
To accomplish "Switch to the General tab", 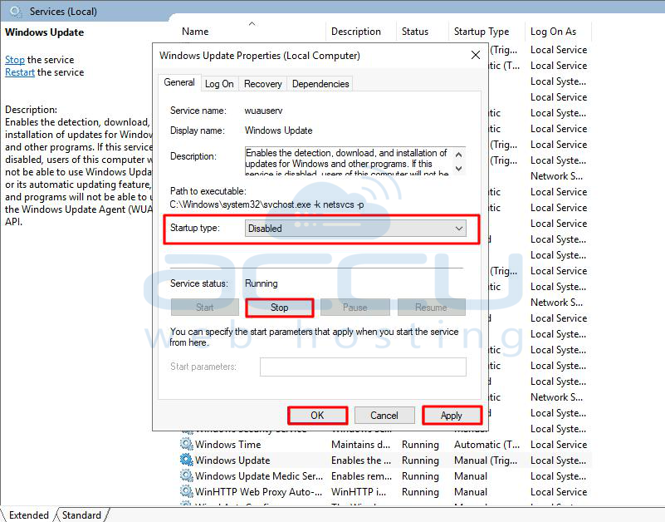I will (x=179, y=82).
